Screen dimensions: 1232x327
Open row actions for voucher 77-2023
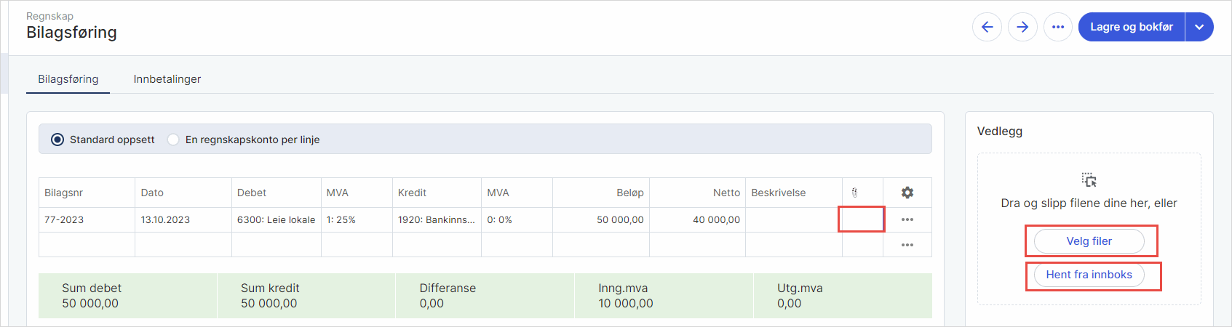point(907,219)
